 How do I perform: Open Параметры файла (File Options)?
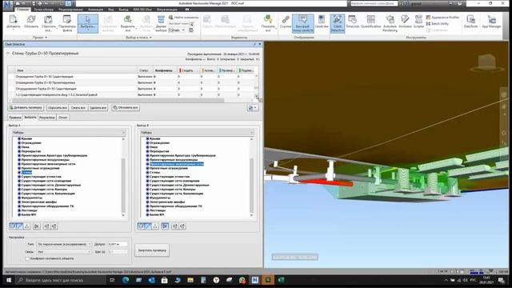(x=67, y=23)
